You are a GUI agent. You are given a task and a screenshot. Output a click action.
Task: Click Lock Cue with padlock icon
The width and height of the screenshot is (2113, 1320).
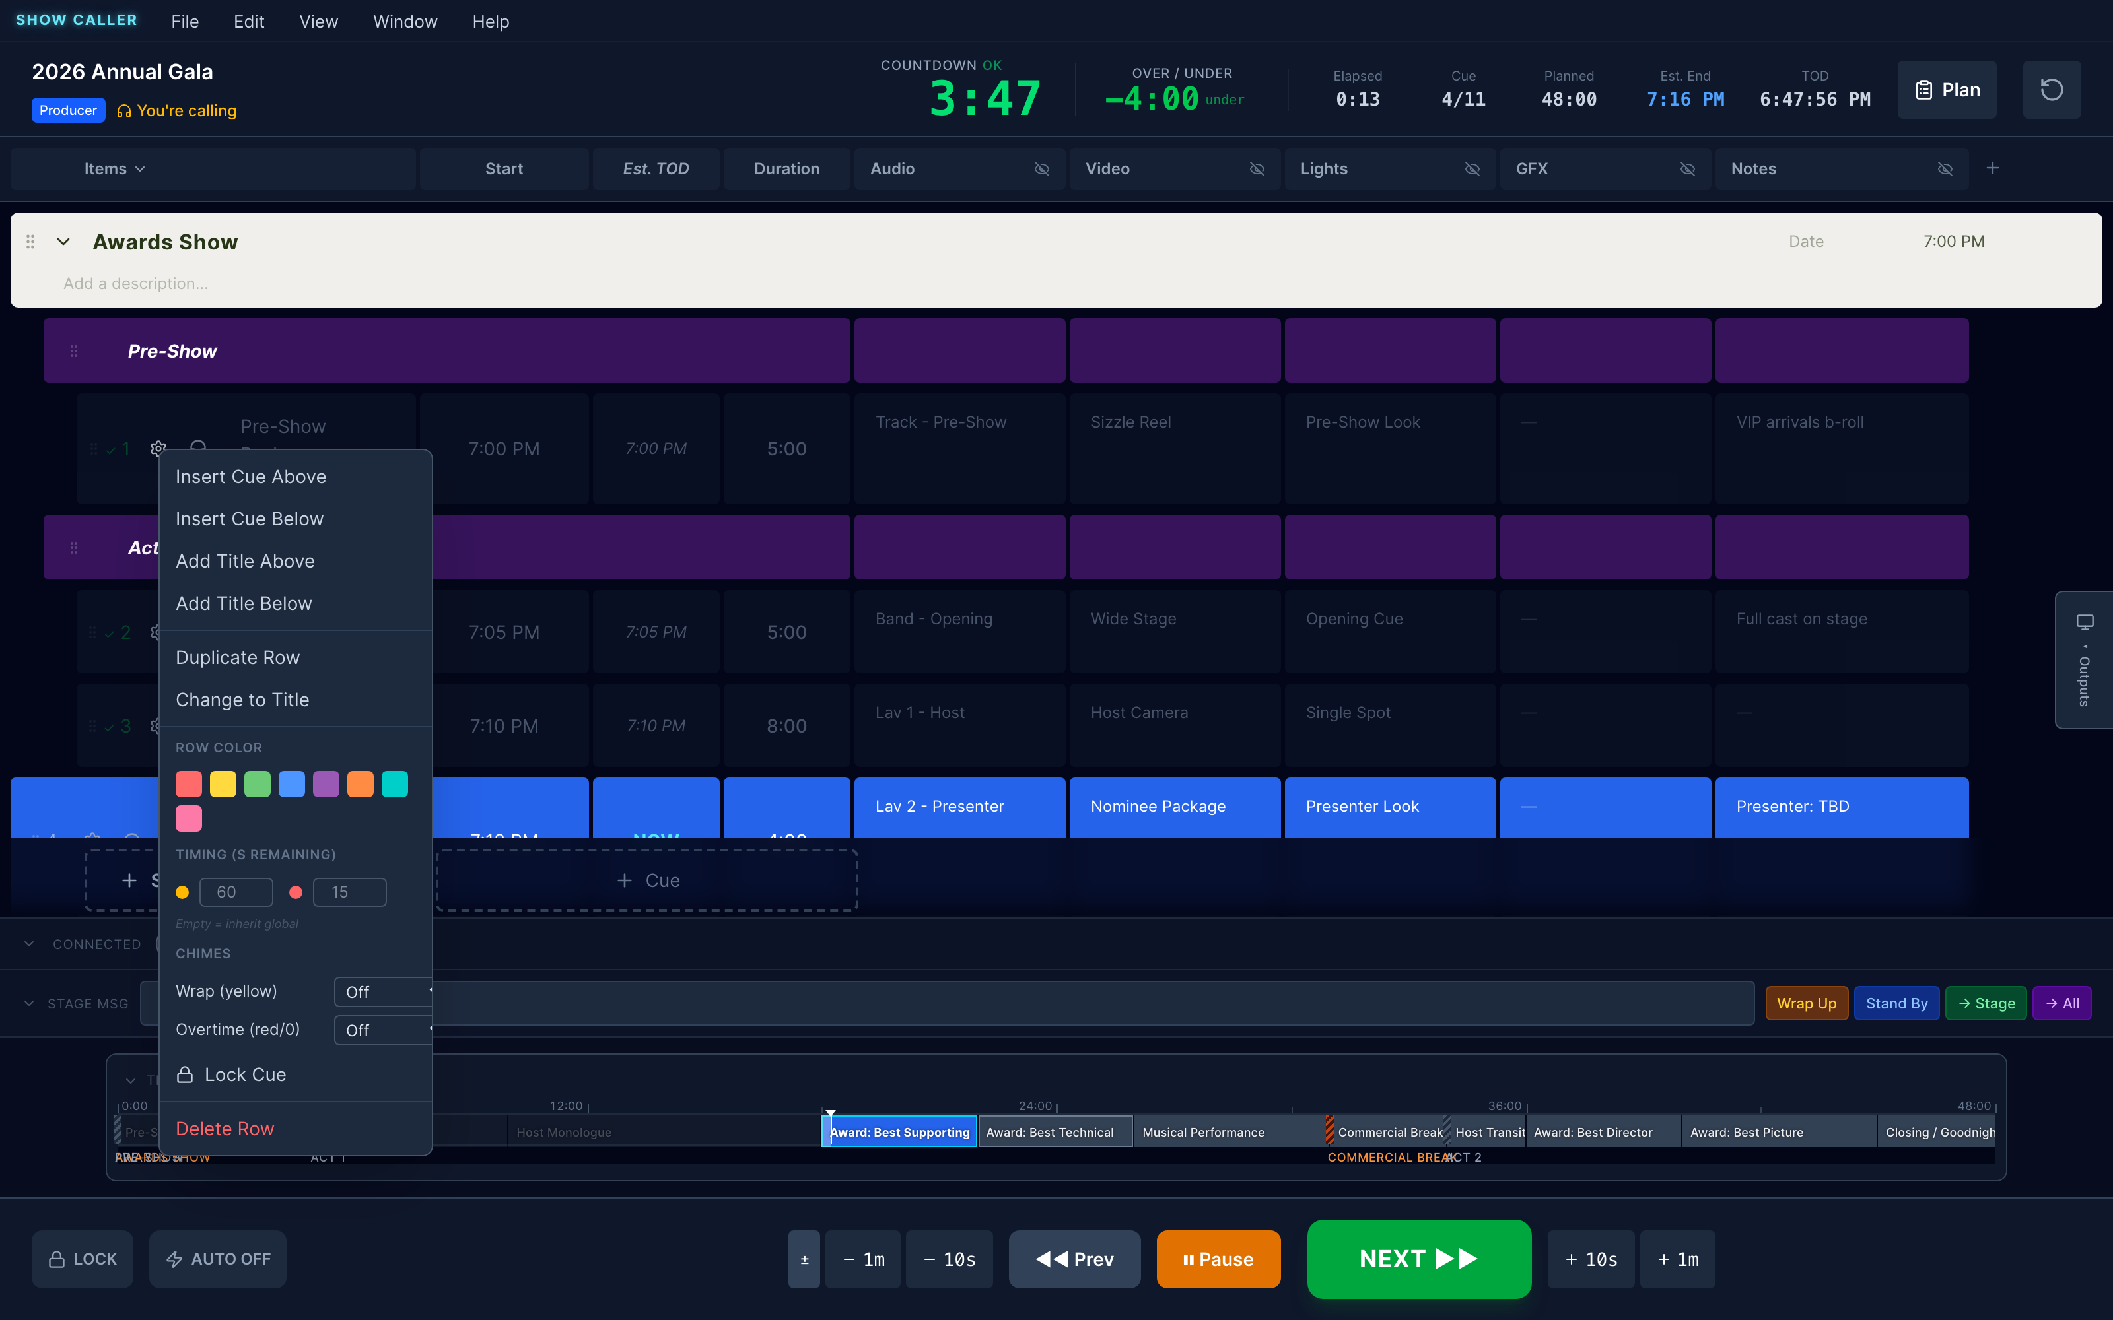pyautogui.click(x=295, y=1074)
